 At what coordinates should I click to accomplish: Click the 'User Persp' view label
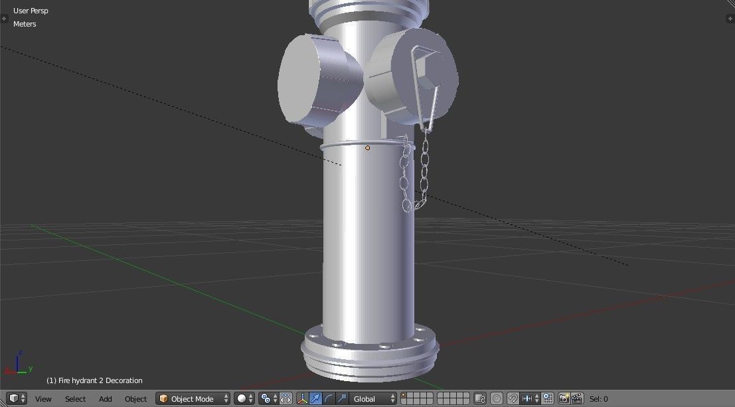click(31, 11)
